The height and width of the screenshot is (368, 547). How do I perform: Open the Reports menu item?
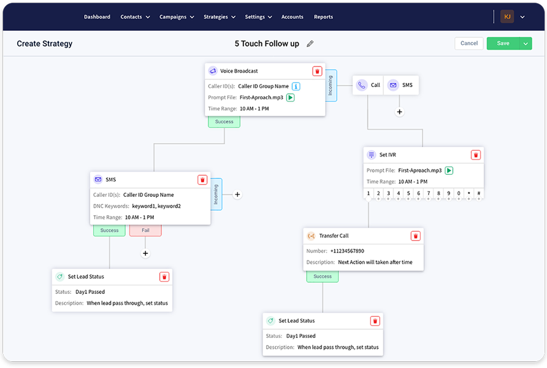[x=323, y=17]
